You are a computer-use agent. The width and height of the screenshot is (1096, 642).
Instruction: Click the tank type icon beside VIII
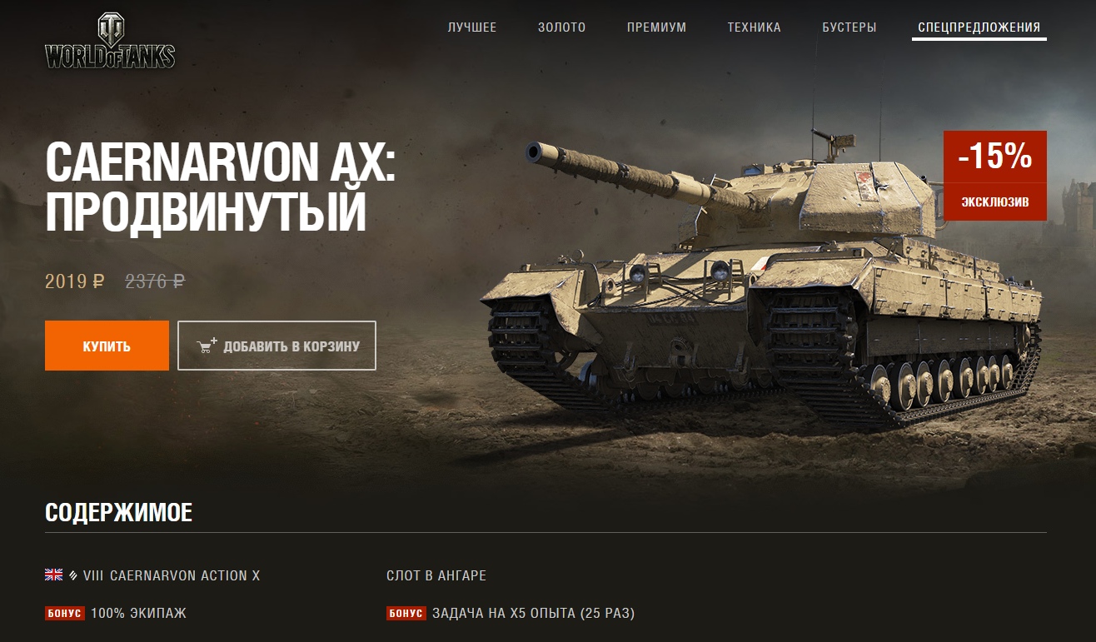point(73,575)
